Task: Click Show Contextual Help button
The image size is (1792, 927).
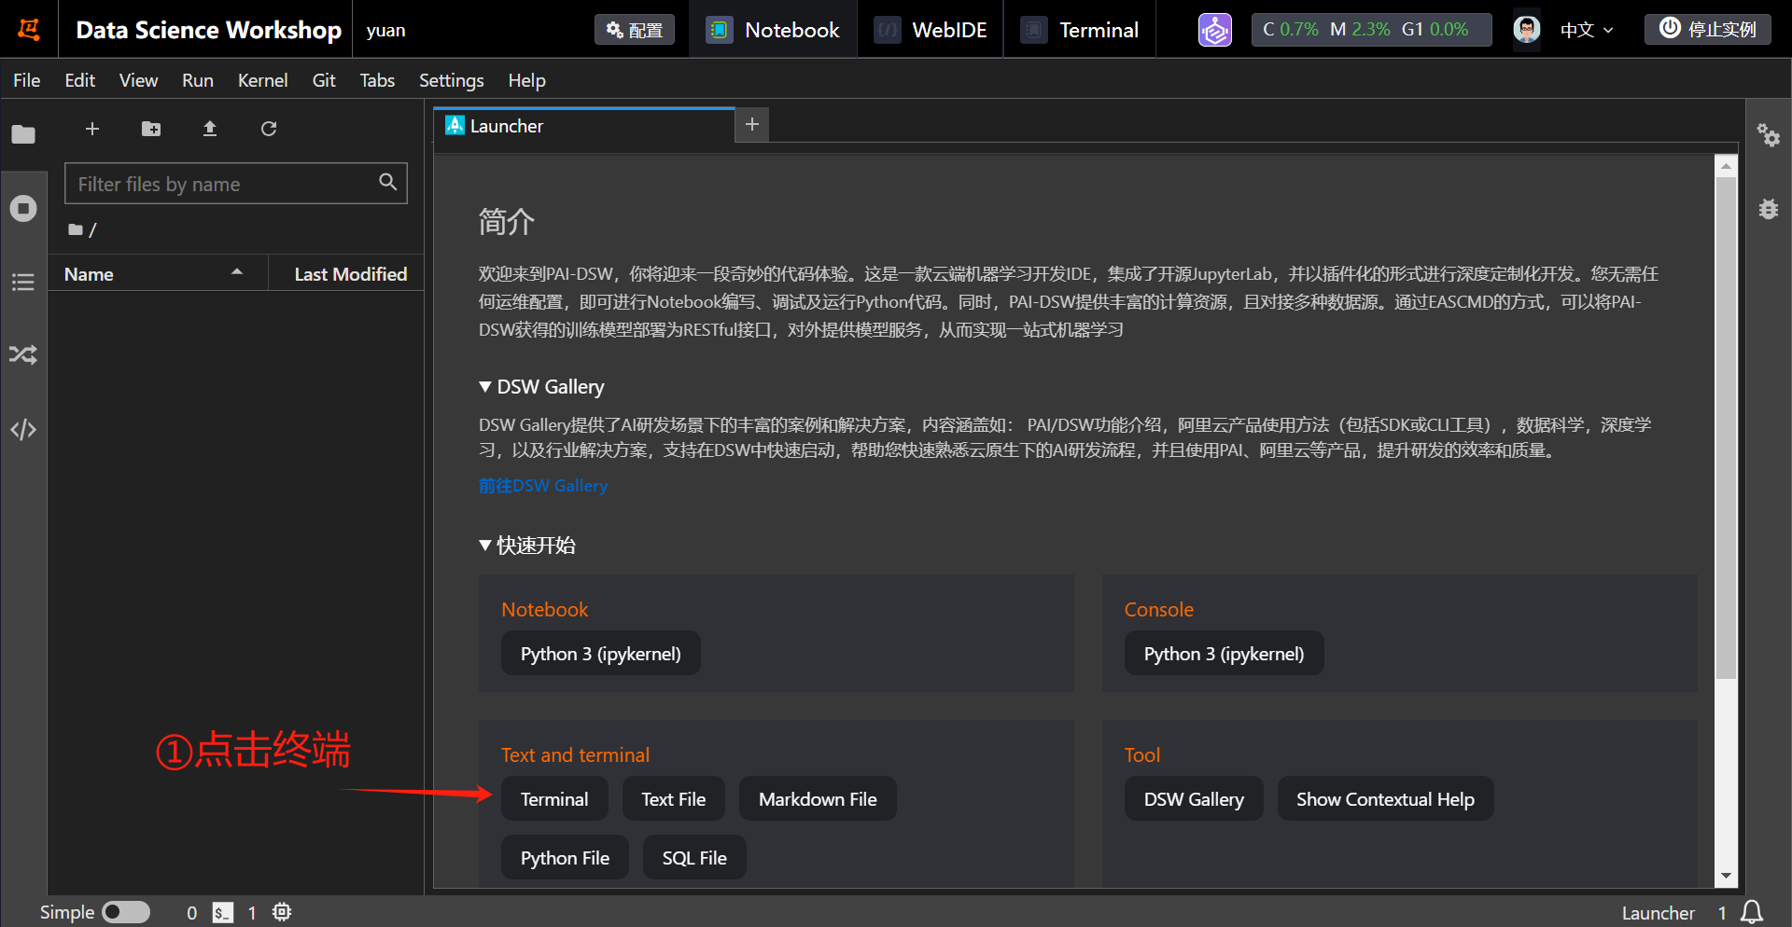Action: click(x=1385, y=799)
